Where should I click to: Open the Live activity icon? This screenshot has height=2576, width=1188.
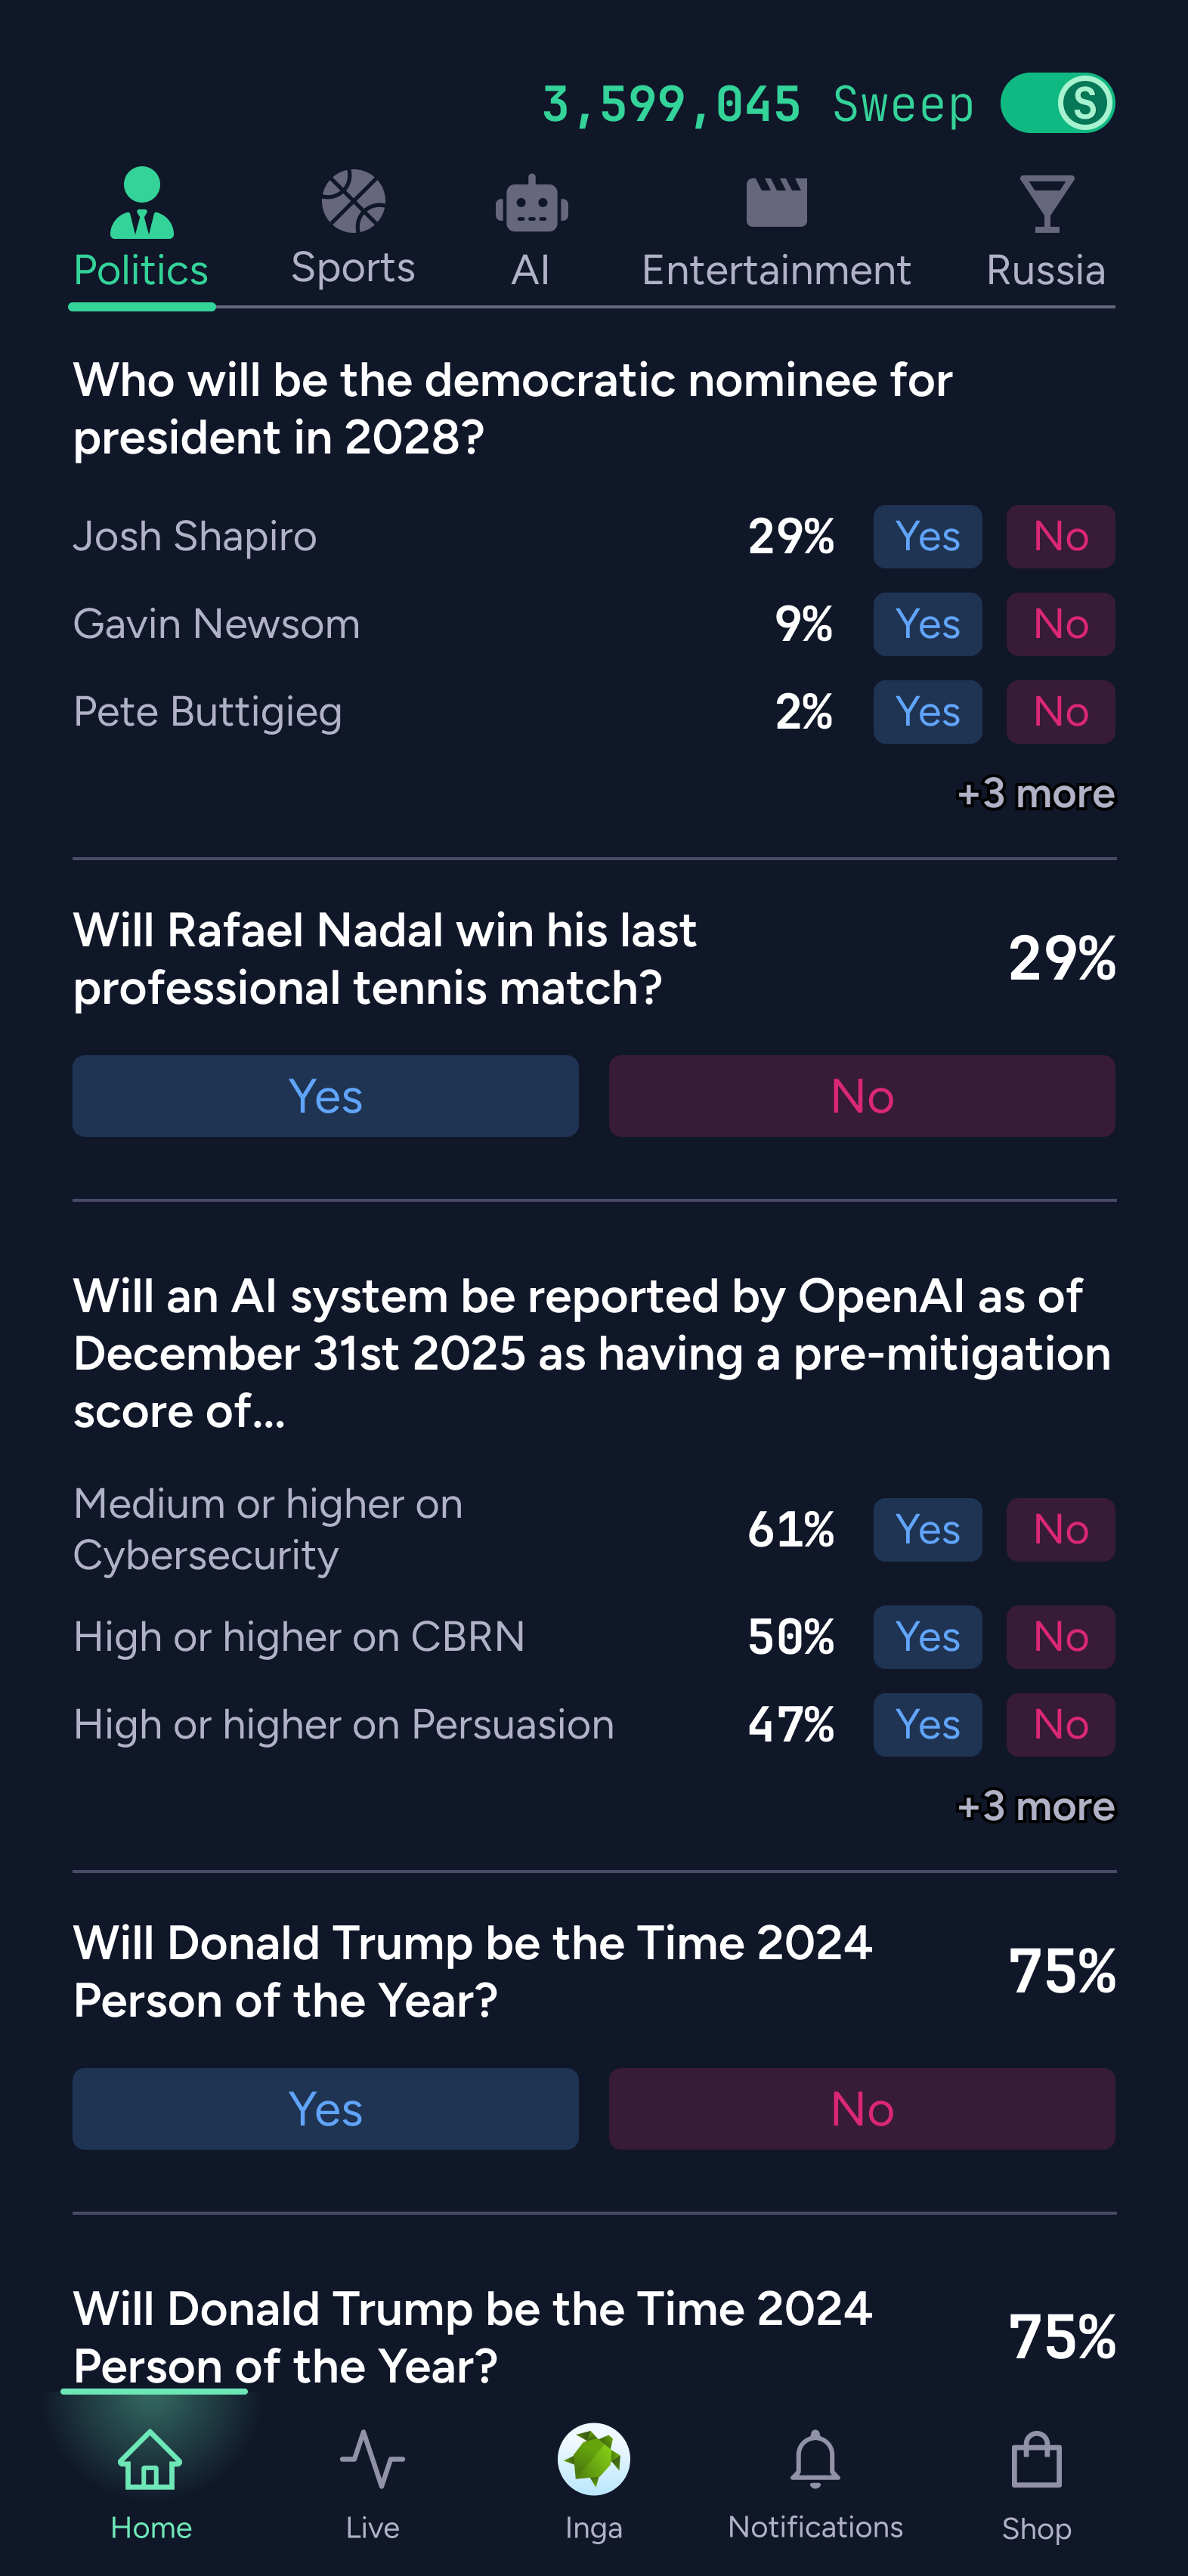tap(372, 2459)
